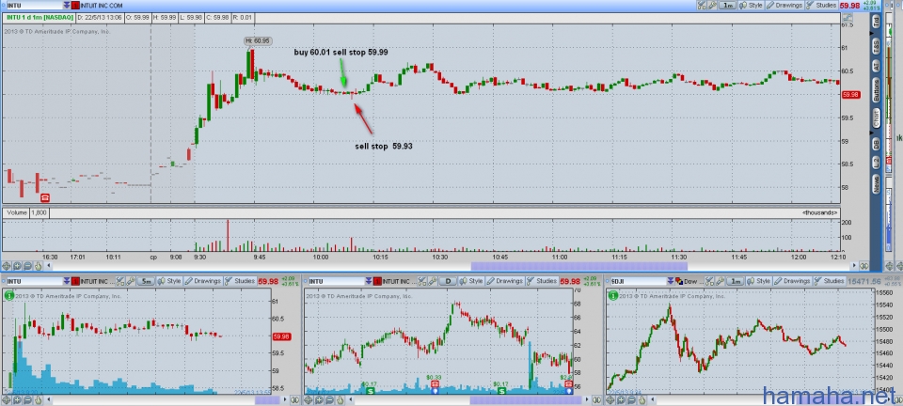
Task: Click daily chart scrollbar thumb
Action: (526, 399)
